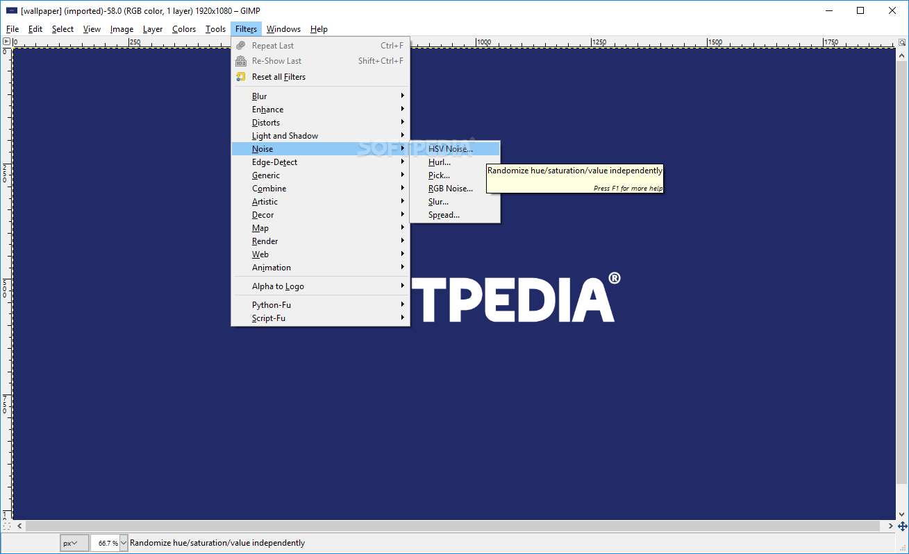
Task: Open the View menu
Action: pyautogui.click(x=92, y=29)
